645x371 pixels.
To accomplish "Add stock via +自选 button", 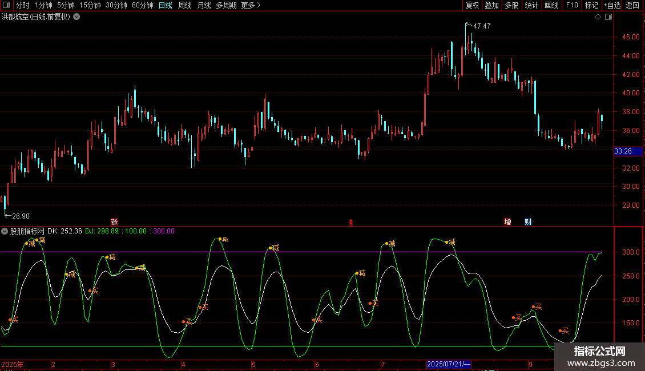I will [x=612, y=5].
